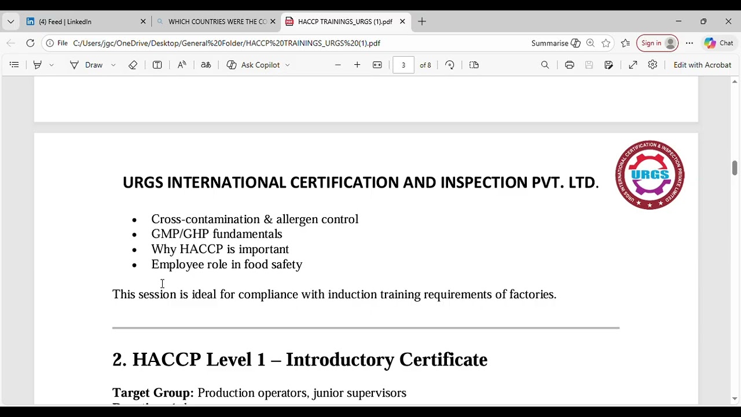This screenshot has height=417, width=741.
Task: Activate the Draw tool
Action: click(x=86, y=65)
